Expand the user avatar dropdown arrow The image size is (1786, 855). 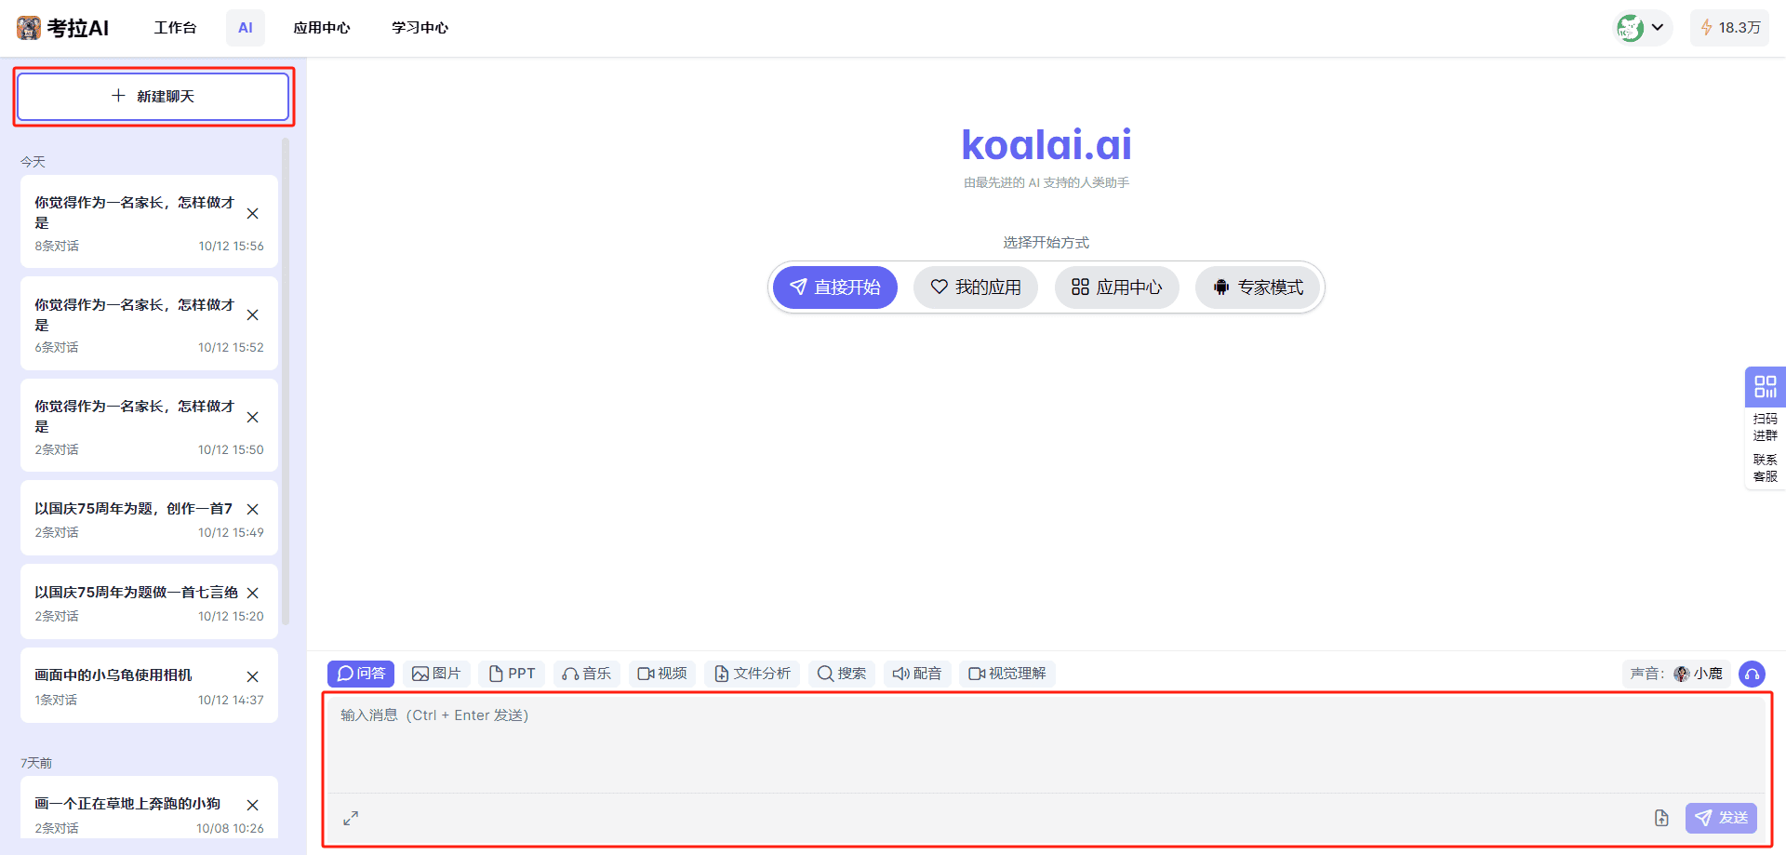coord(1658,28)
